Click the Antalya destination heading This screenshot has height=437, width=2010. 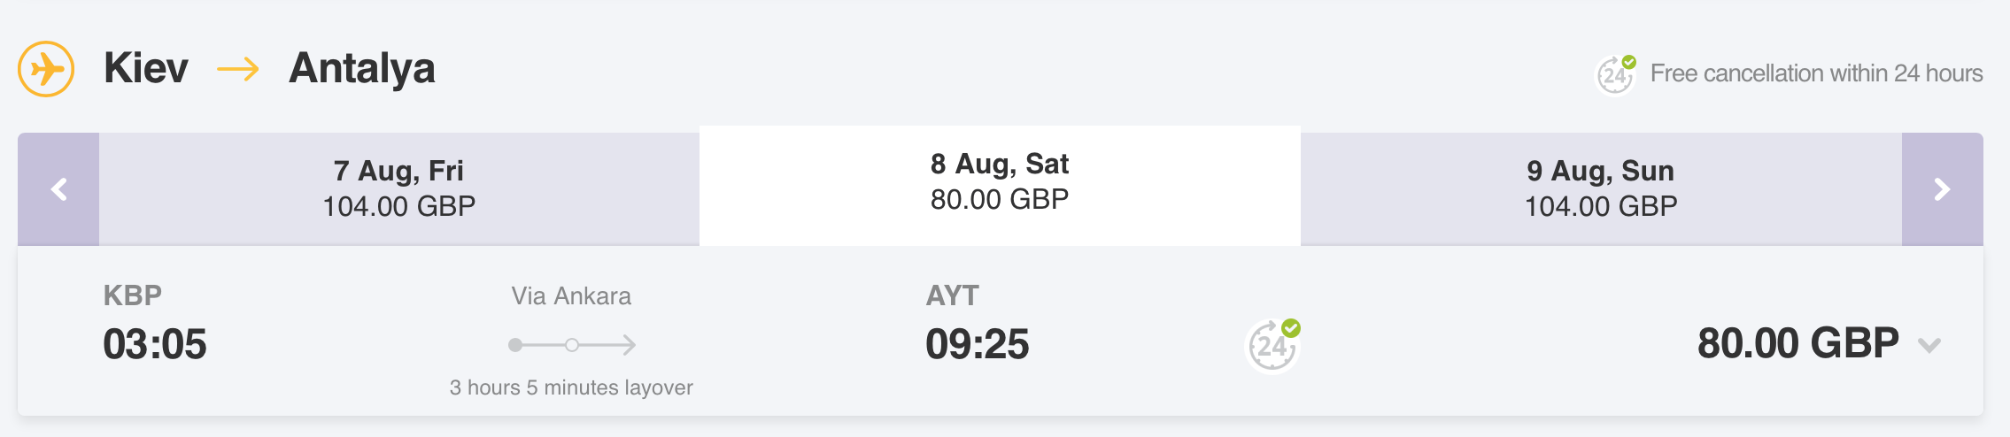click(x=362, y=69)
